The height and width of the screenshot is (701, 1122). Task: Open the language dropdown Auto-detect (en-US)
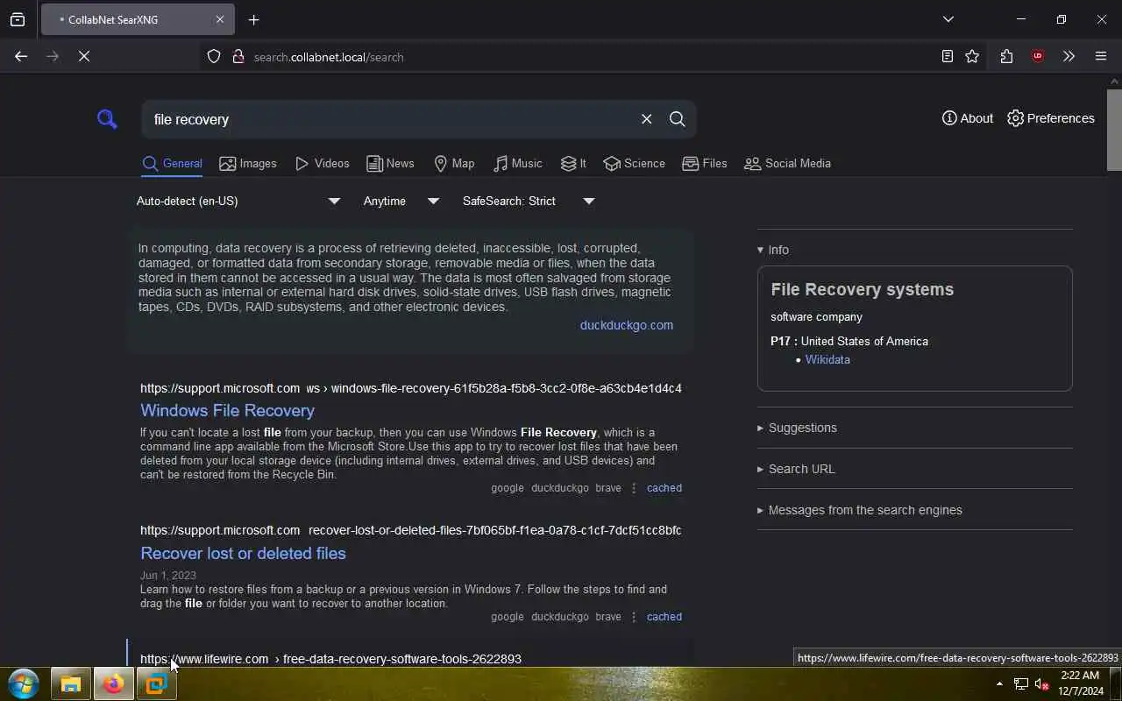238,201
